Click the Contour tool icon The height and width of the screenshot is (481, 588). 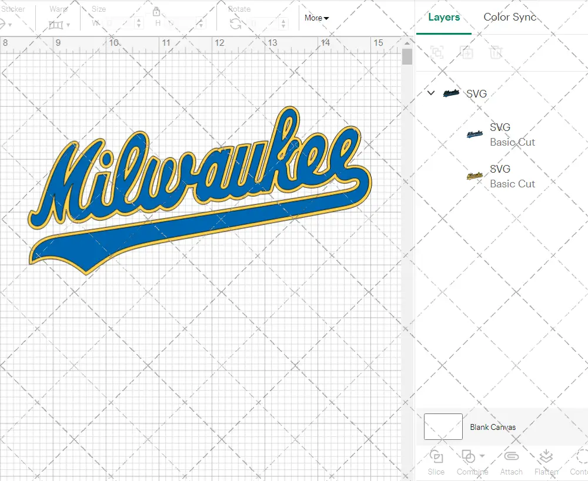tap(582, 457)
